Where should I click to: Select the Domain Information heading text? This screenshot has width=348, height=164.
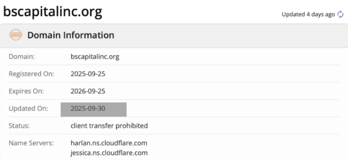[70, 35]
